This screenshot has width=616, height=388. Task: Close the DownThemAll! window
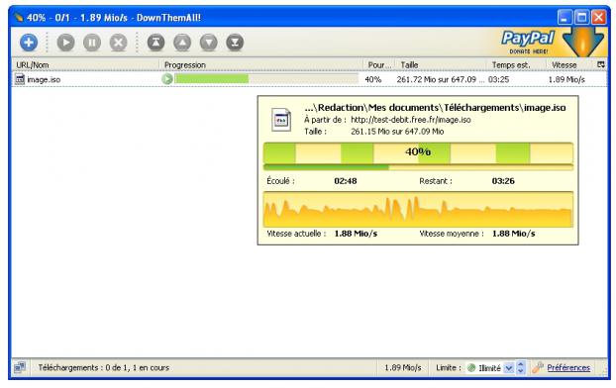click(x=599, y=17)
